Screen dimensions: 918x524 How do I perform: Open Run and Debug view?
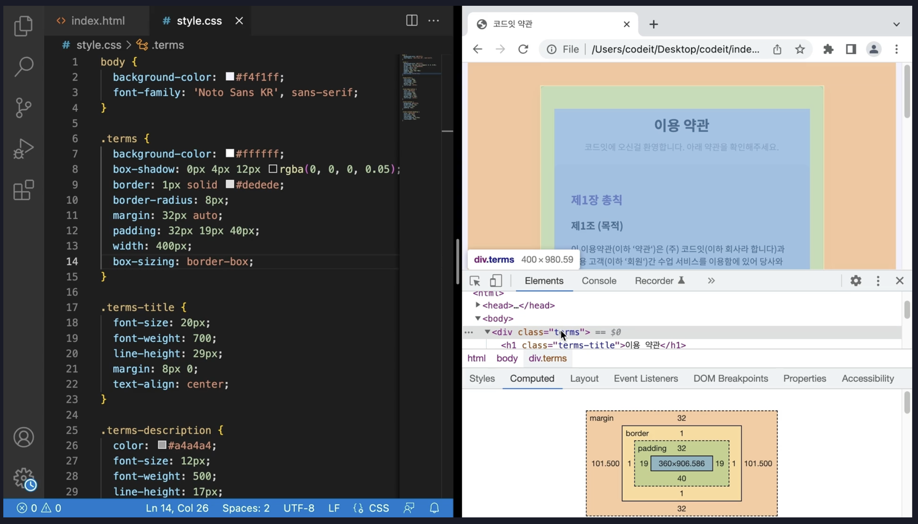click(24, 149)
